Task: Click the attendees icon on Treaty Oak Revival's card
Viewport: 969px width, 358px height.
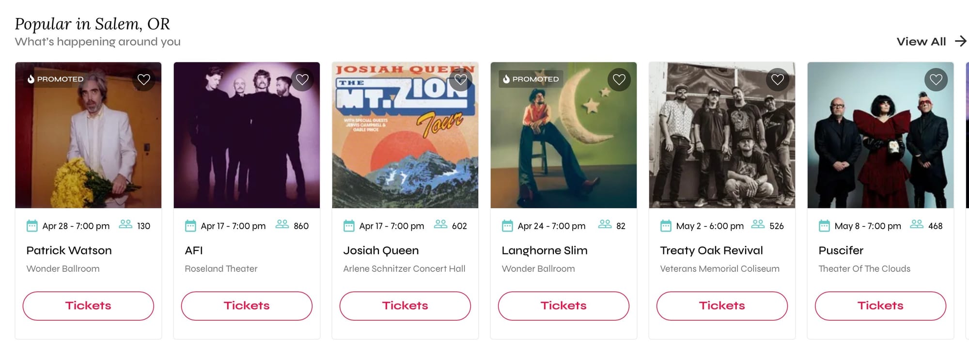Action: point(758,225)
